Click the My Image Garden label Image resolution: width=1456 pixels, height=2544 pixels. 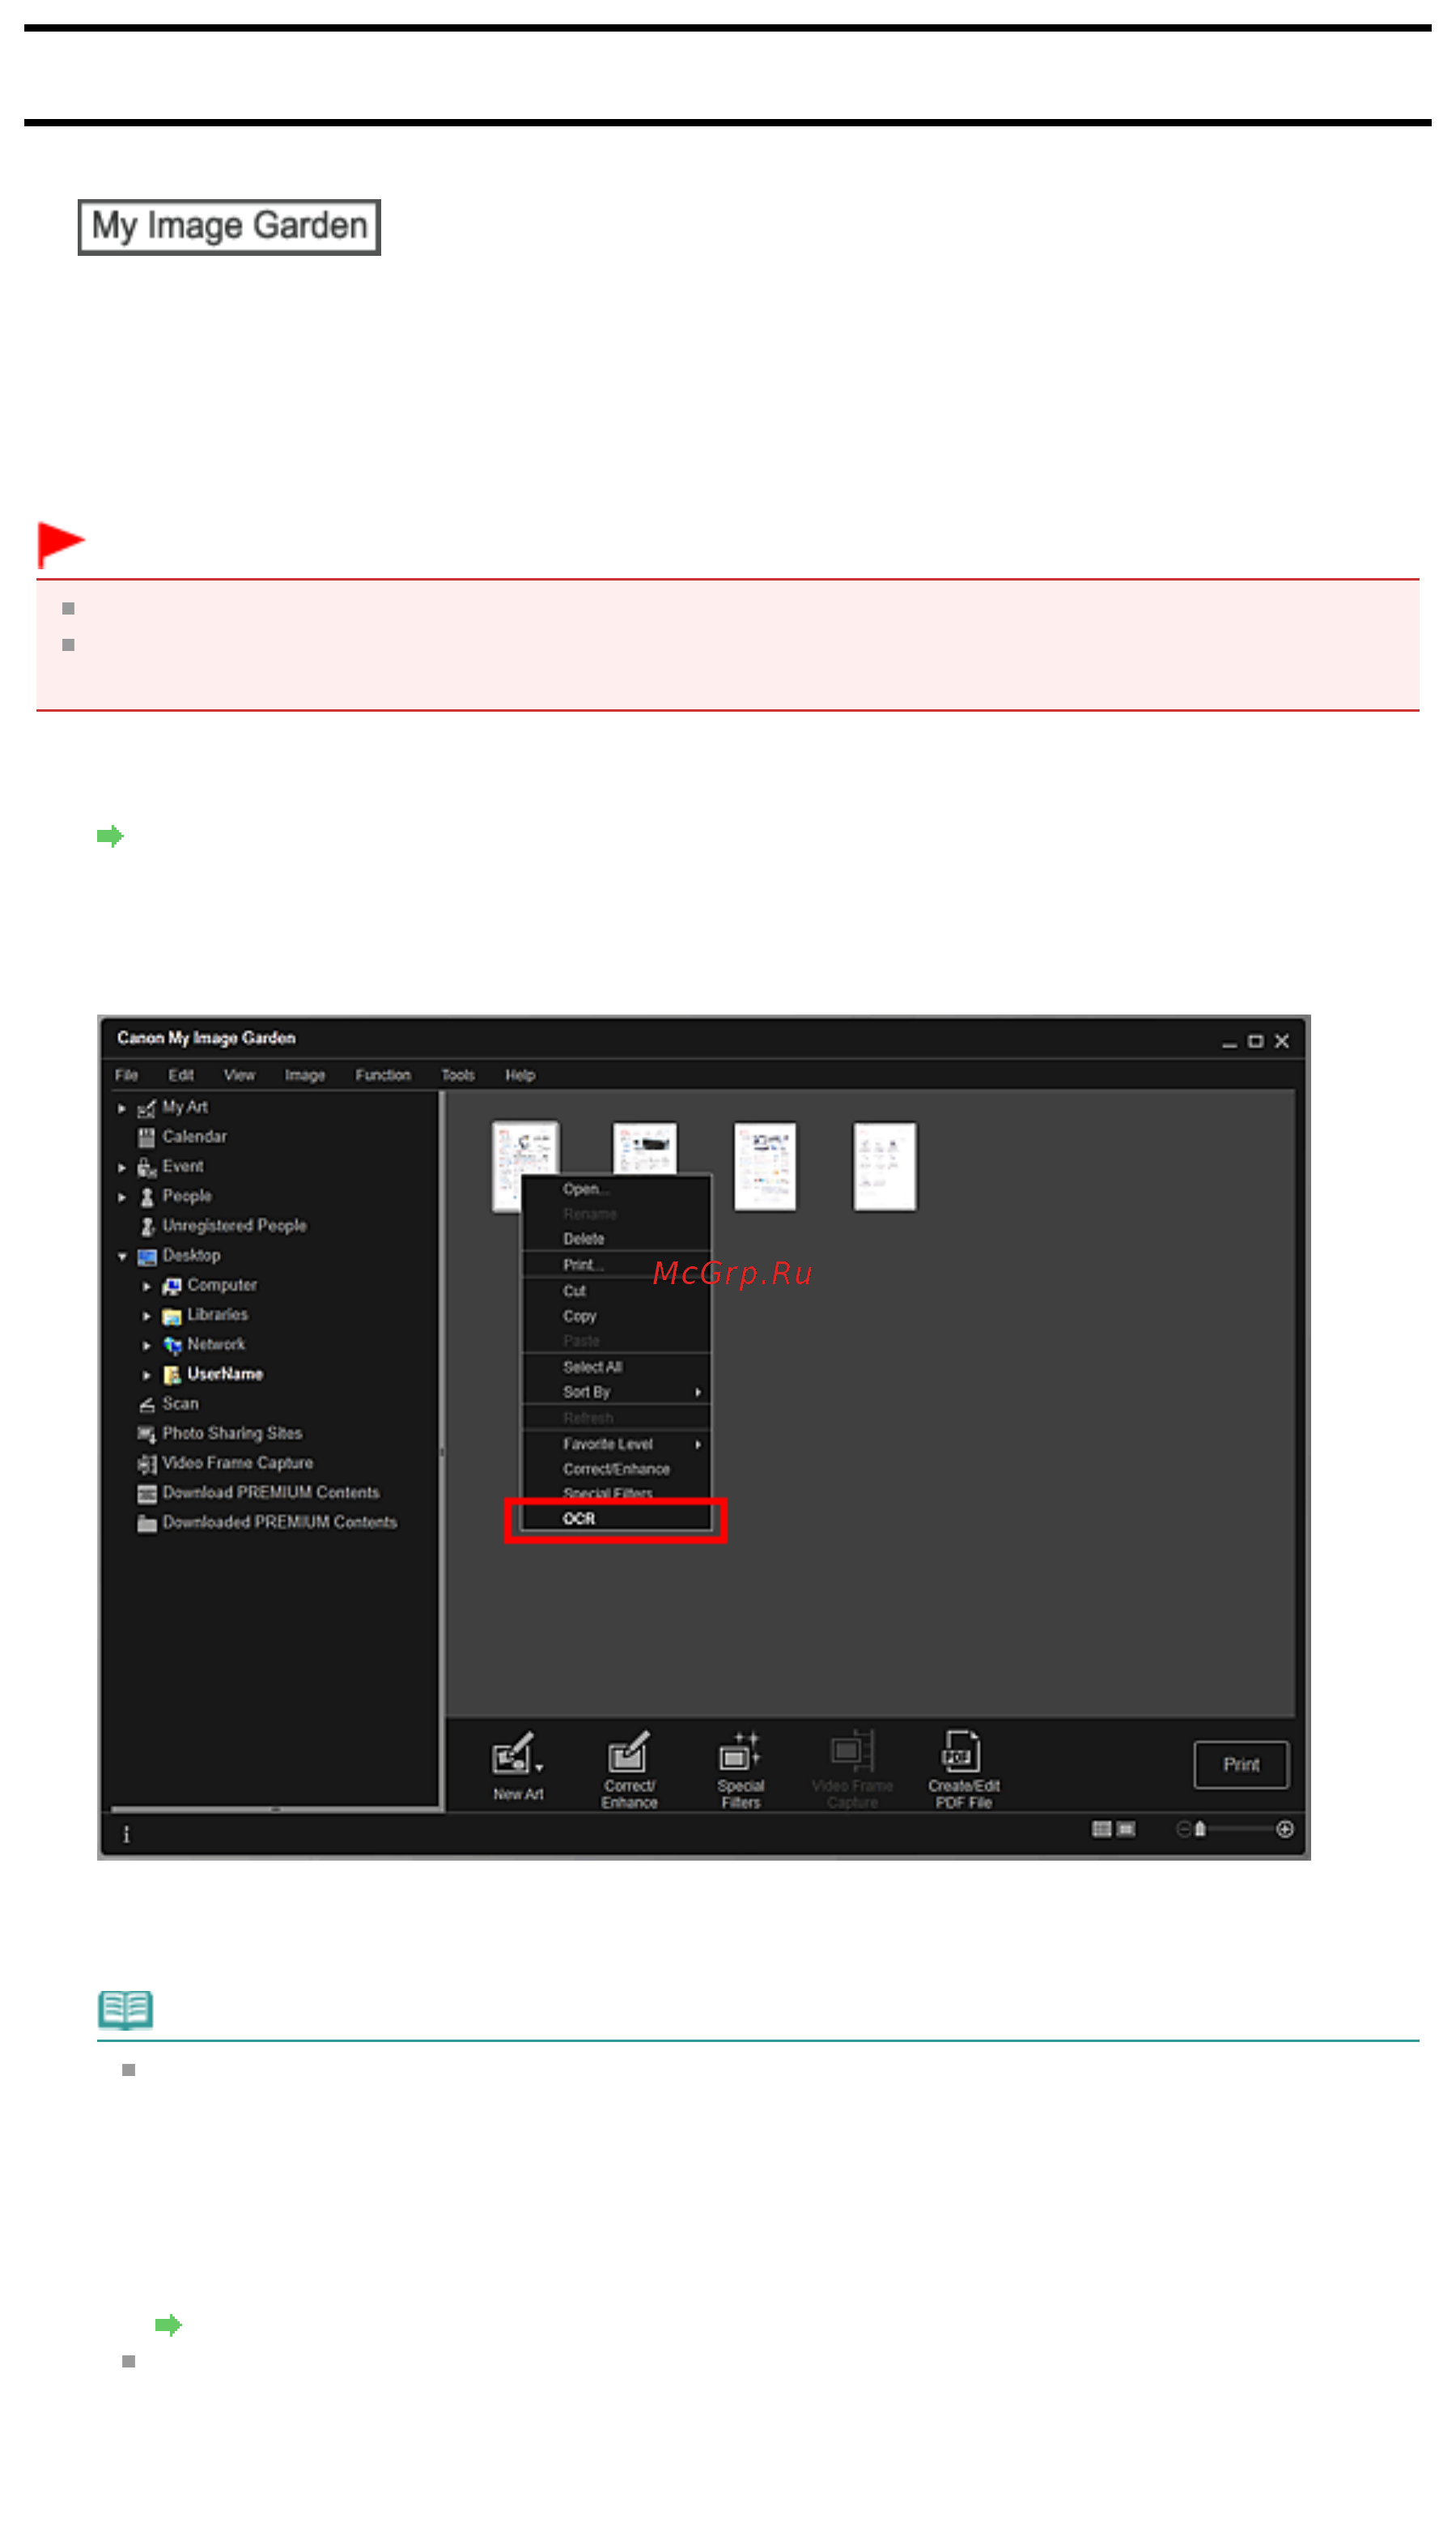coord(229,227)
